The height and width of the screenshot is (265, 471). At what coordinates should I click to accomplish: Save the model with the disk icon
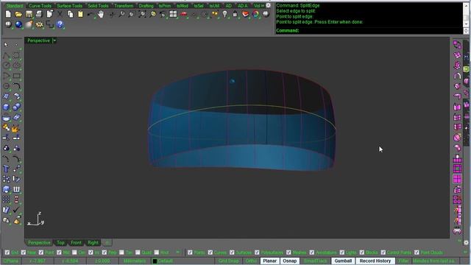tap(29, 14)
